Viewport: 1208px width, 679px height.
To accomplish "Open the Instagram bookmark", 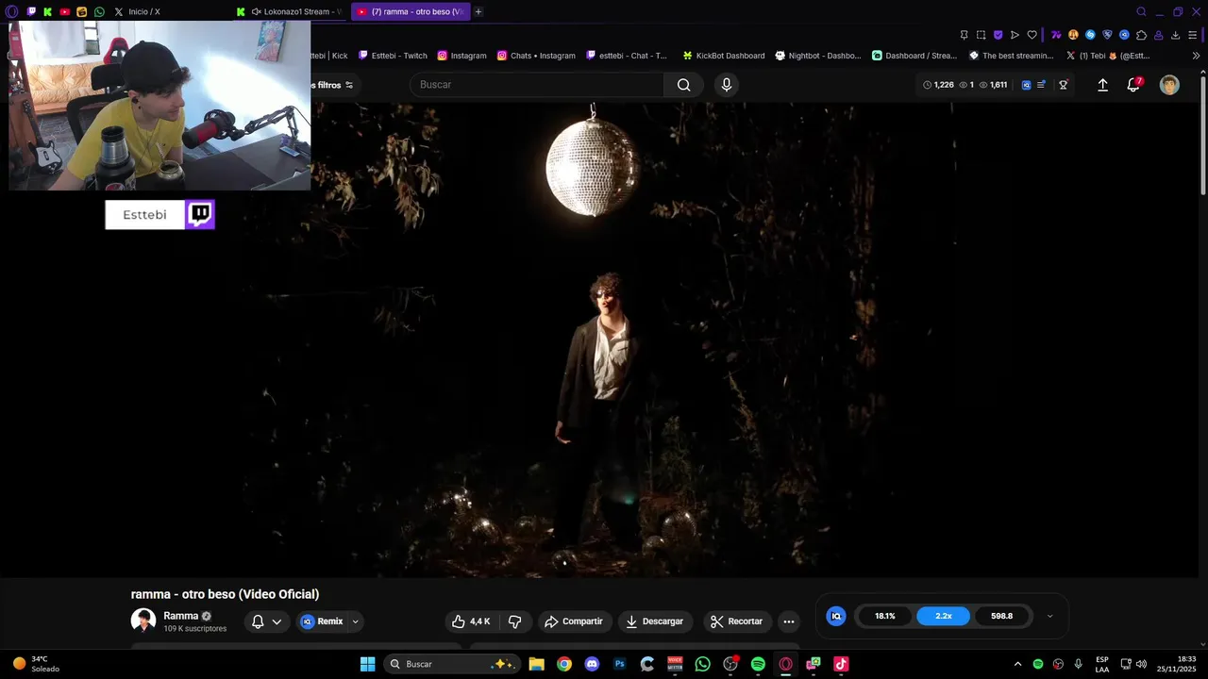I will 461,56.
